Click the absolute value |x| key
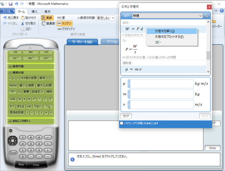Viewport: 225px width, 171px height. click(x=19, y=91)
